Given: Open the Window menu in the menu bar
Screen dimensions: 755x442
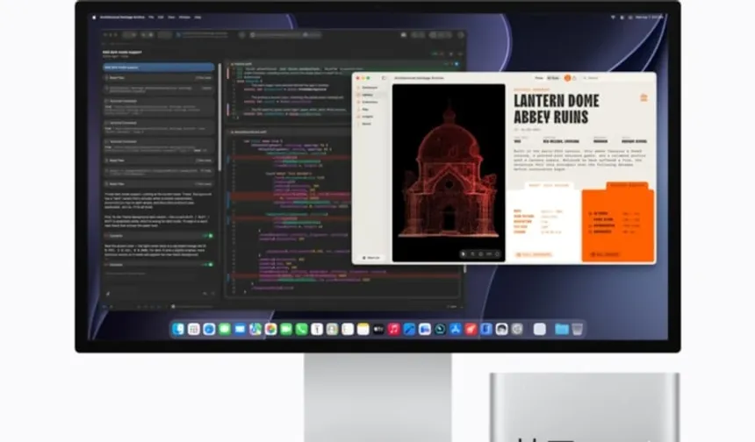Looking at the screenshot, I should (x=184, y=18).
